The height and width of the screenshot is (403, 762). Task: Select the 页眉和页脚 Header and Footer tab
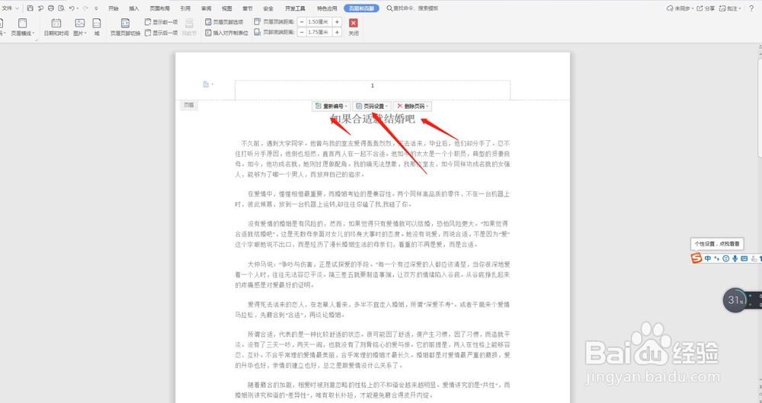(x=361, y=8)
